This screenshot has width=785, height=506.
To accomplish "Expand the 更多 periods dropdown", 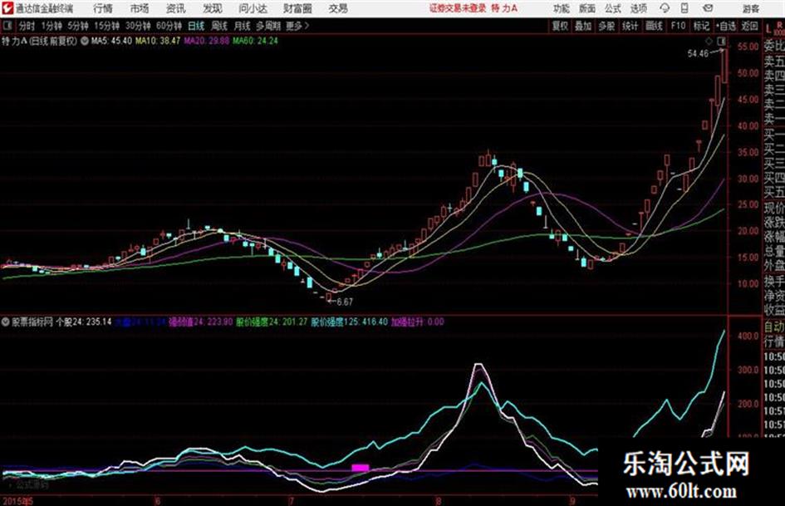I will coord(297,26).
